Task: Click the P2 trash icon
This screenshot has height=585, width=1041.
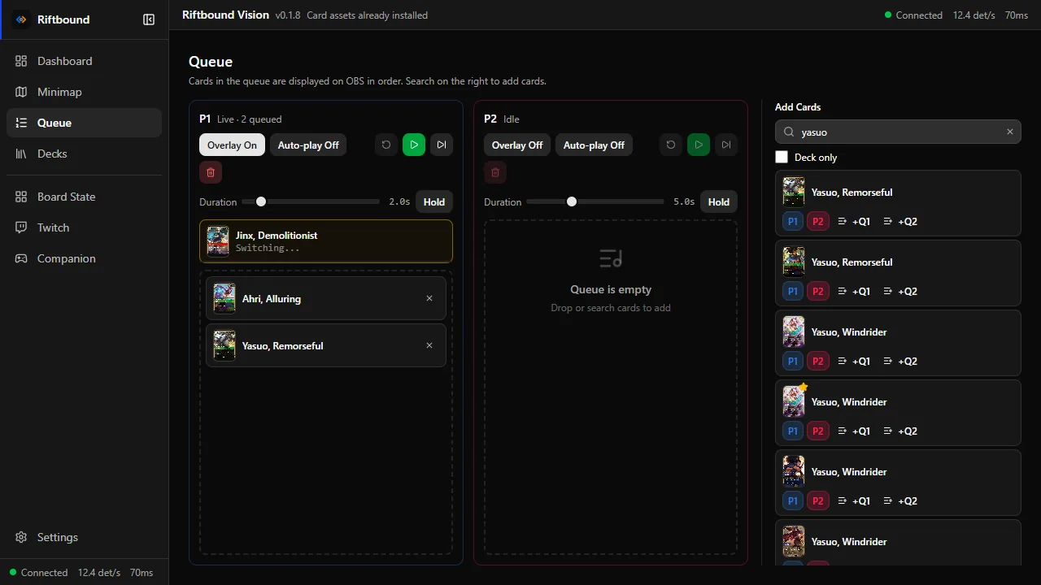Action: coord(495,172)
